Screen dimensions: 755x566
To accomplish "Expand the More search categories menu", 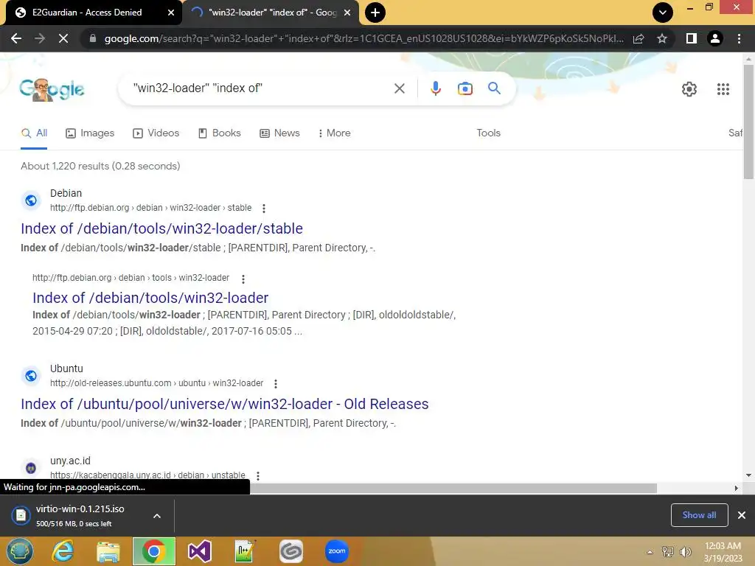I will pos(334,133).
